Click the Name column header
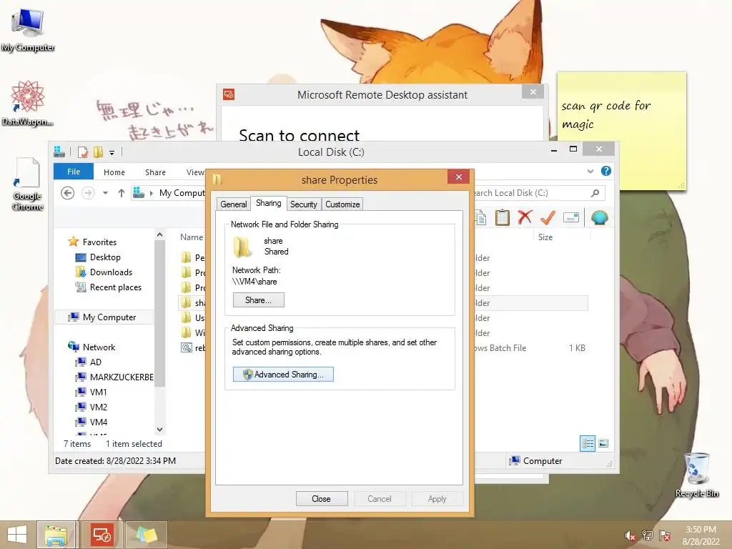Screen dimensions: 732x549 pyautogui.click(x=192, y=237)
